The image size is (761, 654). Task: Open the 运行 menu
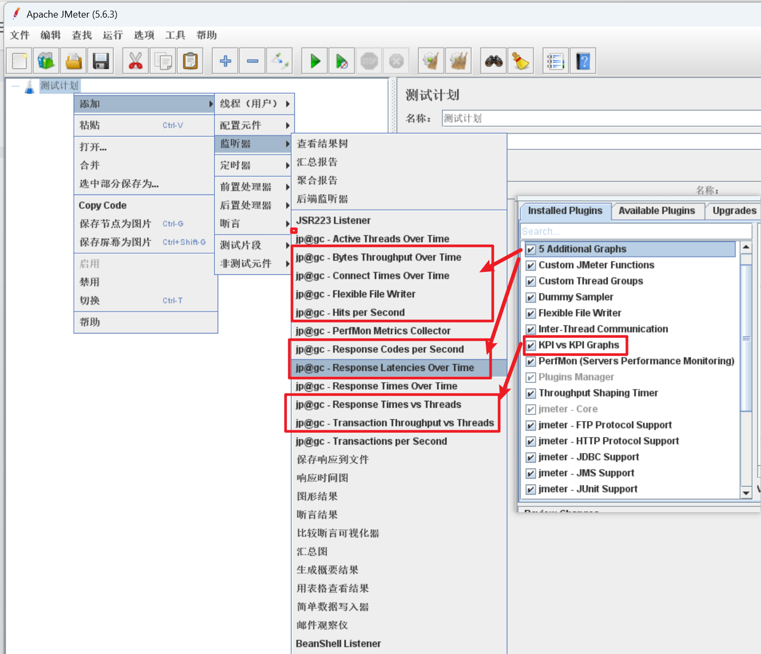pos(112,35)
